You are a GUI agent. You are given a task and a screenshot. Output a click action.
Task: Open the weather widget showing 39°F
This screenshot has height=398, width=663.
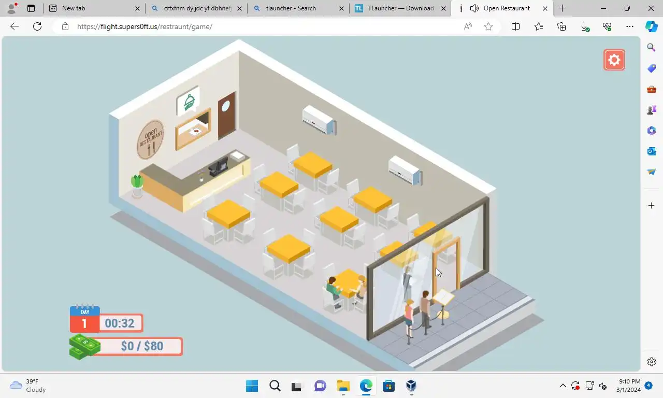coord(29,386)
